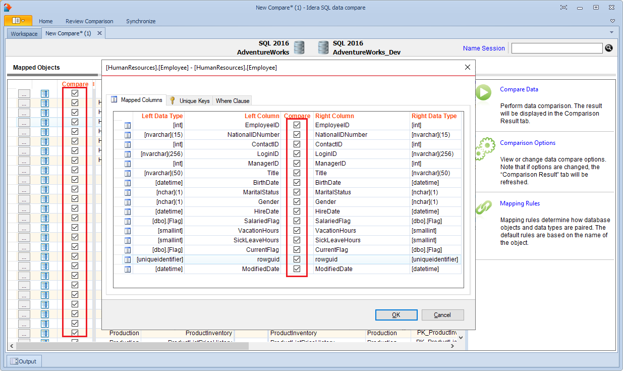Click the ProductInventory row ellipsis button
Viewport: 623px width, 371px height.
click(x=24, y=333)
